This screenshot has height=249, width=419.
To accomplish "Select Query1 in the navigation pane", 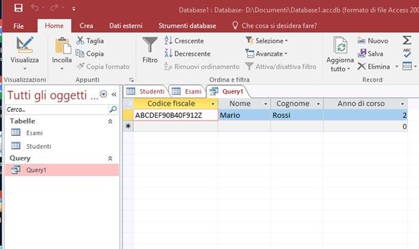I will (x=62, y=169).
